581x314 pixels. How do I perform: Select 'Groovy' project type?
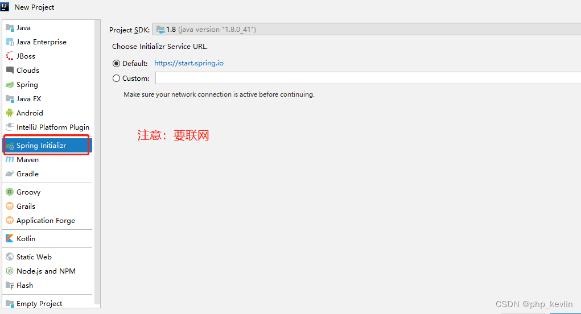click(47, 192)
